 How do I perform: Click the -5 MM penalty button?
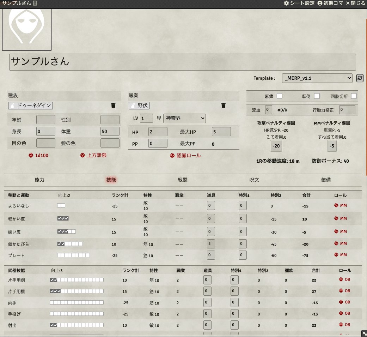coord(332,146)
